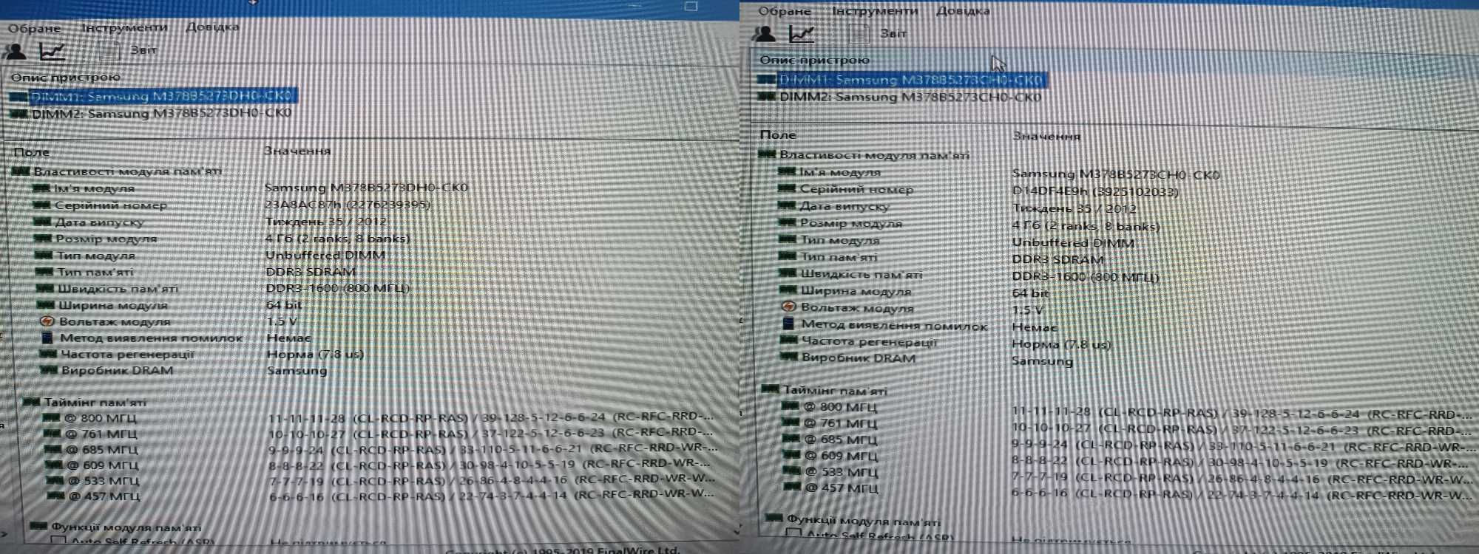
Task: Click the Значення column header in right window
Action: point(1046,136)
